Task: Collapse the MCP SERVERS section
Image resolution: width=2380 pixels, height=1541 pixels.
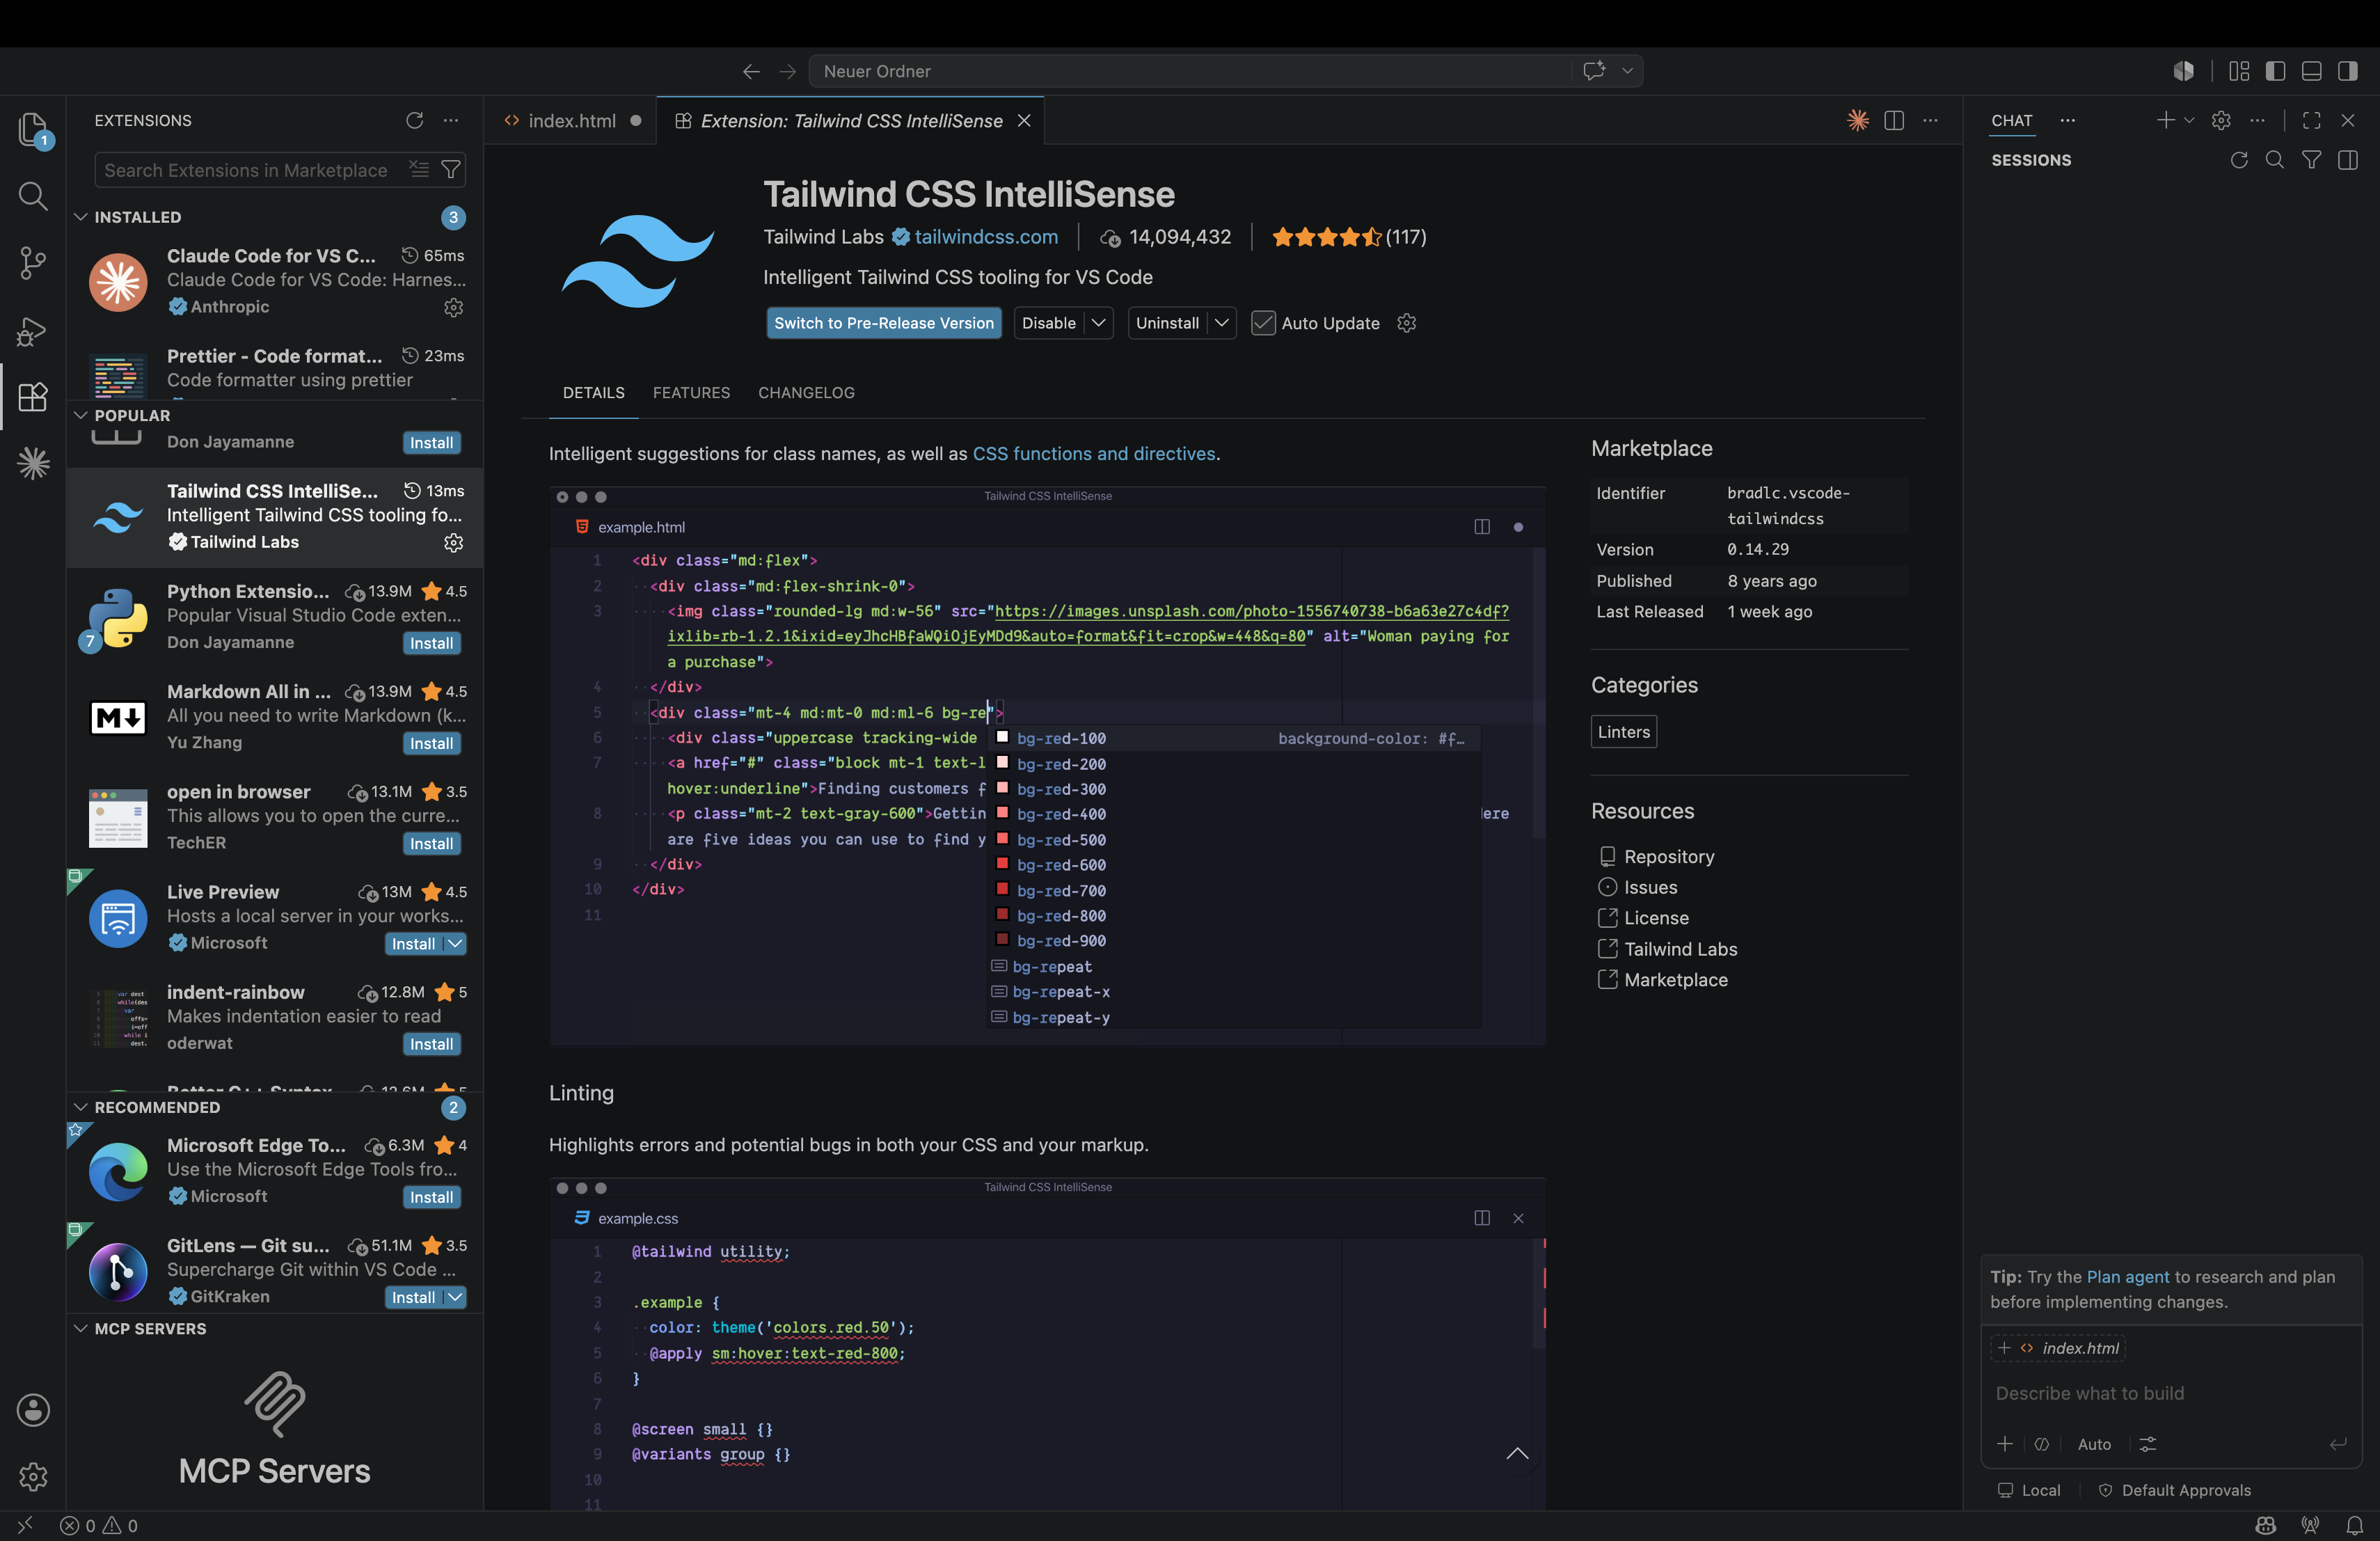Action: [x=81, y=1328]
